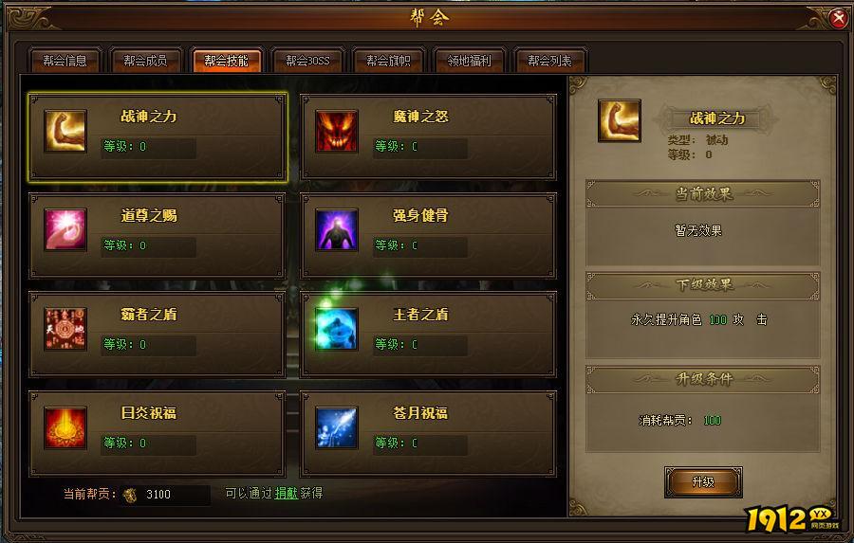This screenshot has height=543, width=854.
Task: Choose the 道尊之赐 pink hand skill icon
Action: [65, 229]
